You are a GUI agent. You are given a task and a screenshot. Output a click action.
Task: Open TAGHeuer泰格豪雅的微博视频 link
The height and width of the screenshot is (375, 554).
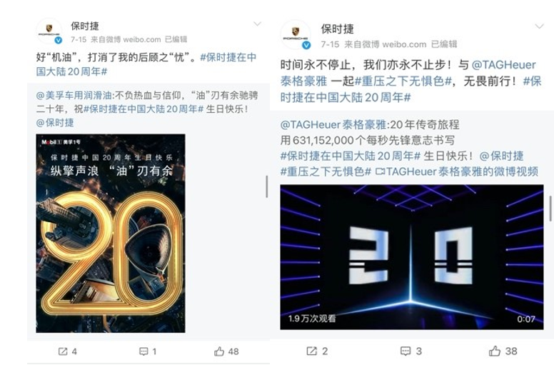(457, 171)
